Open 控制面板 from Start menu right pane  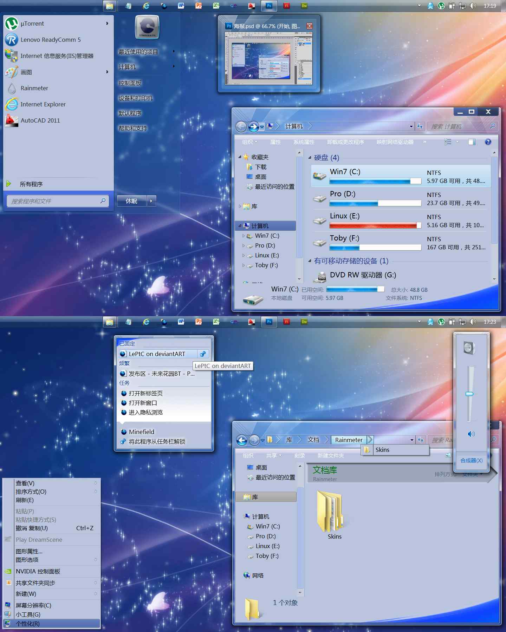coord(130,83)
